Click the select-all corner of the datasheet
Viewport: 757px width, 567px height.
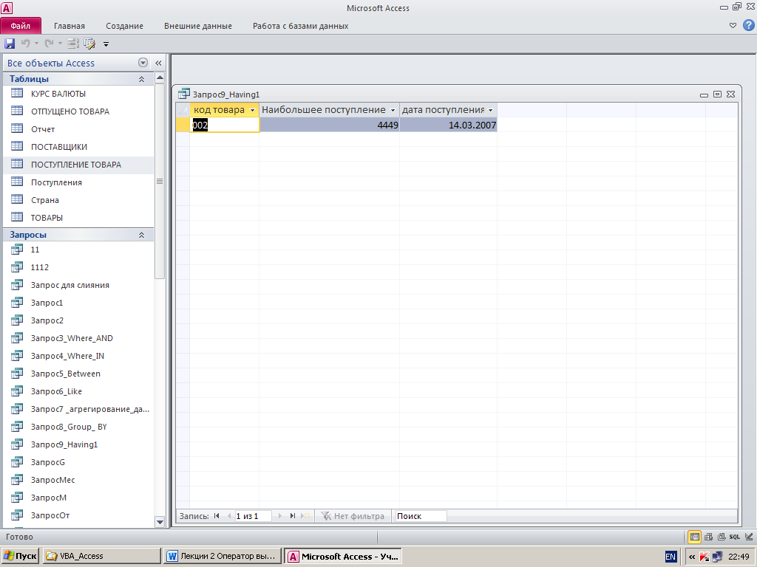point(183,111)
